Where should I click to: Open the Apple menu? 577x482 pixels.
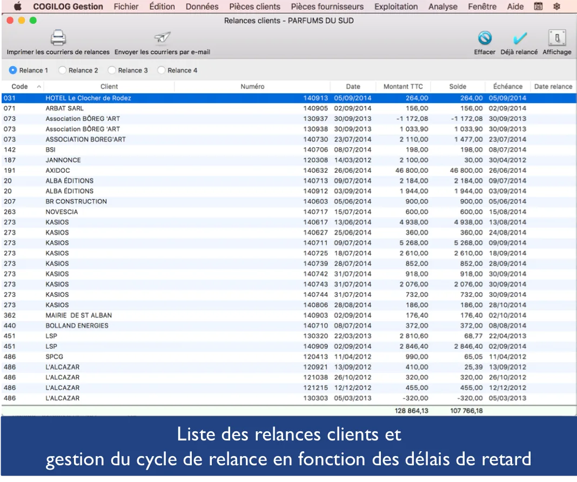tap(18, 6)
